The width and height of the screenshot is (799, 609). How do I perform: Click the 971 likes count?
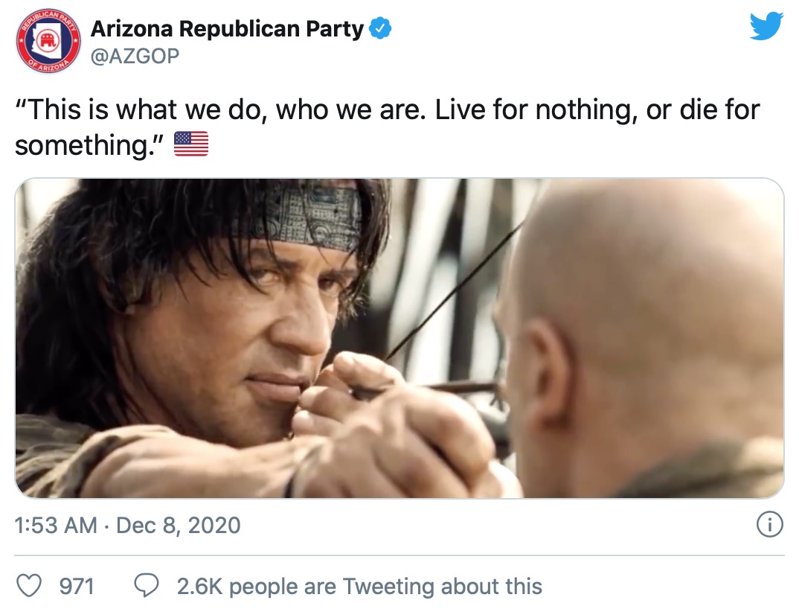point(77,586)
